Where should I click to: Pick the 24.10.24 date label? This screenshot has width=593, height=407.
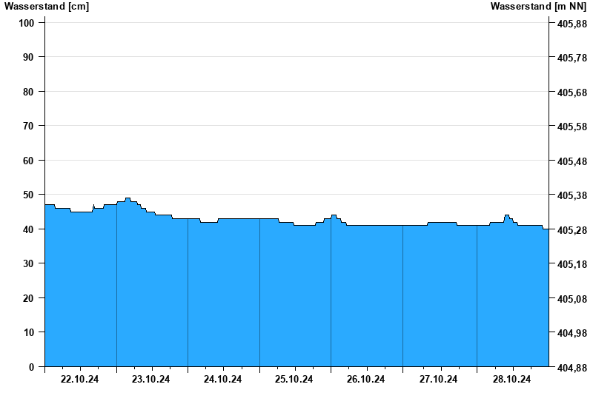(x=222, y=380)
